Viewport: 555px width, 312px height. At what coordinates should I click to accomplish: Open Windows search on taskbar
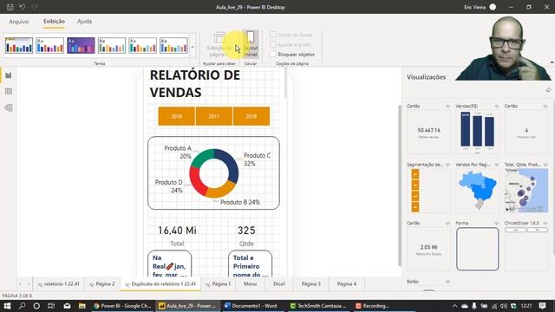(x=22, y=306)
